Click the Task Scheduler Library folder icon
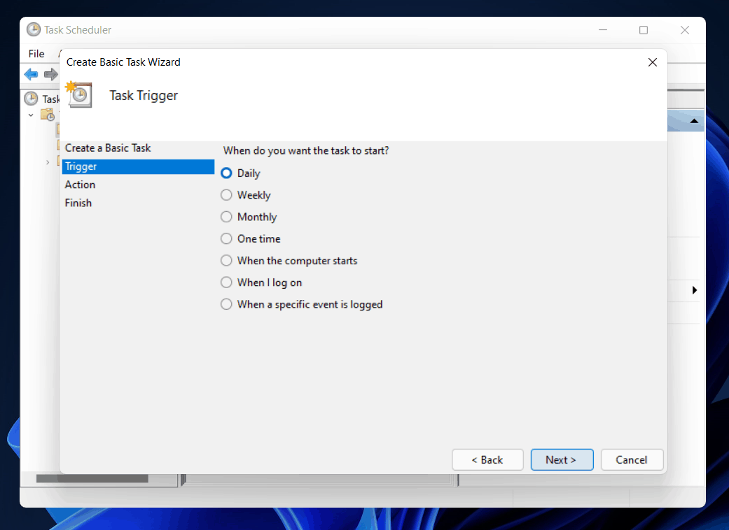 pyautogui.click(x=47, y=115)
